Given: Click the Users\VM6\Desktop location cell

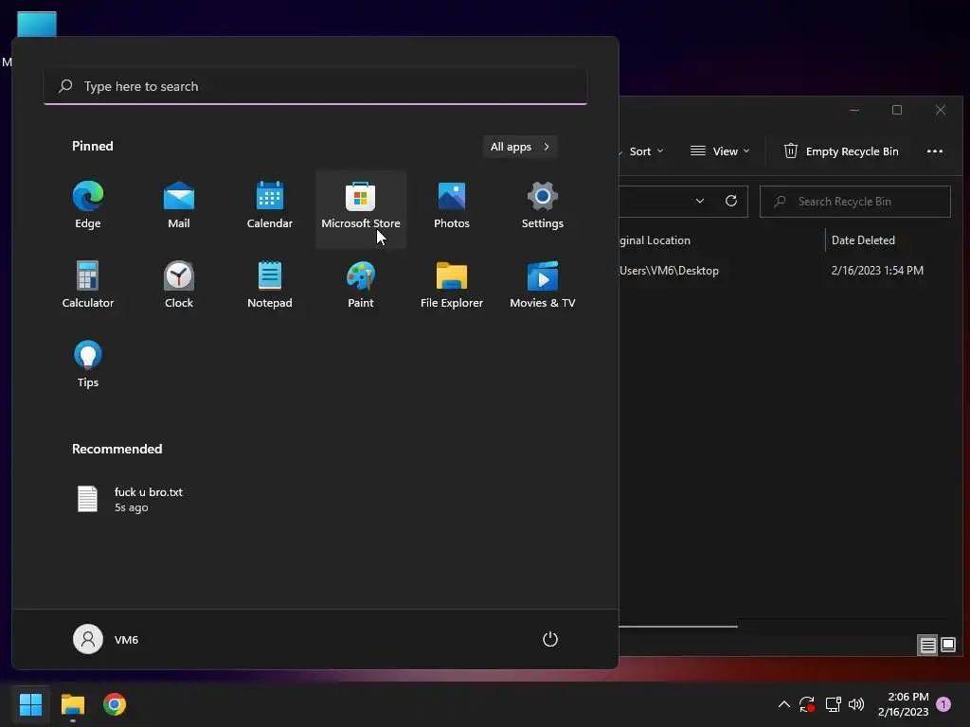Looking at the screenshot, I should click(669, 271).
